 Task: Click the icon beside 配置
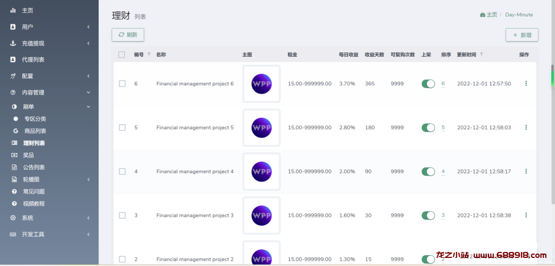point(13,76)
